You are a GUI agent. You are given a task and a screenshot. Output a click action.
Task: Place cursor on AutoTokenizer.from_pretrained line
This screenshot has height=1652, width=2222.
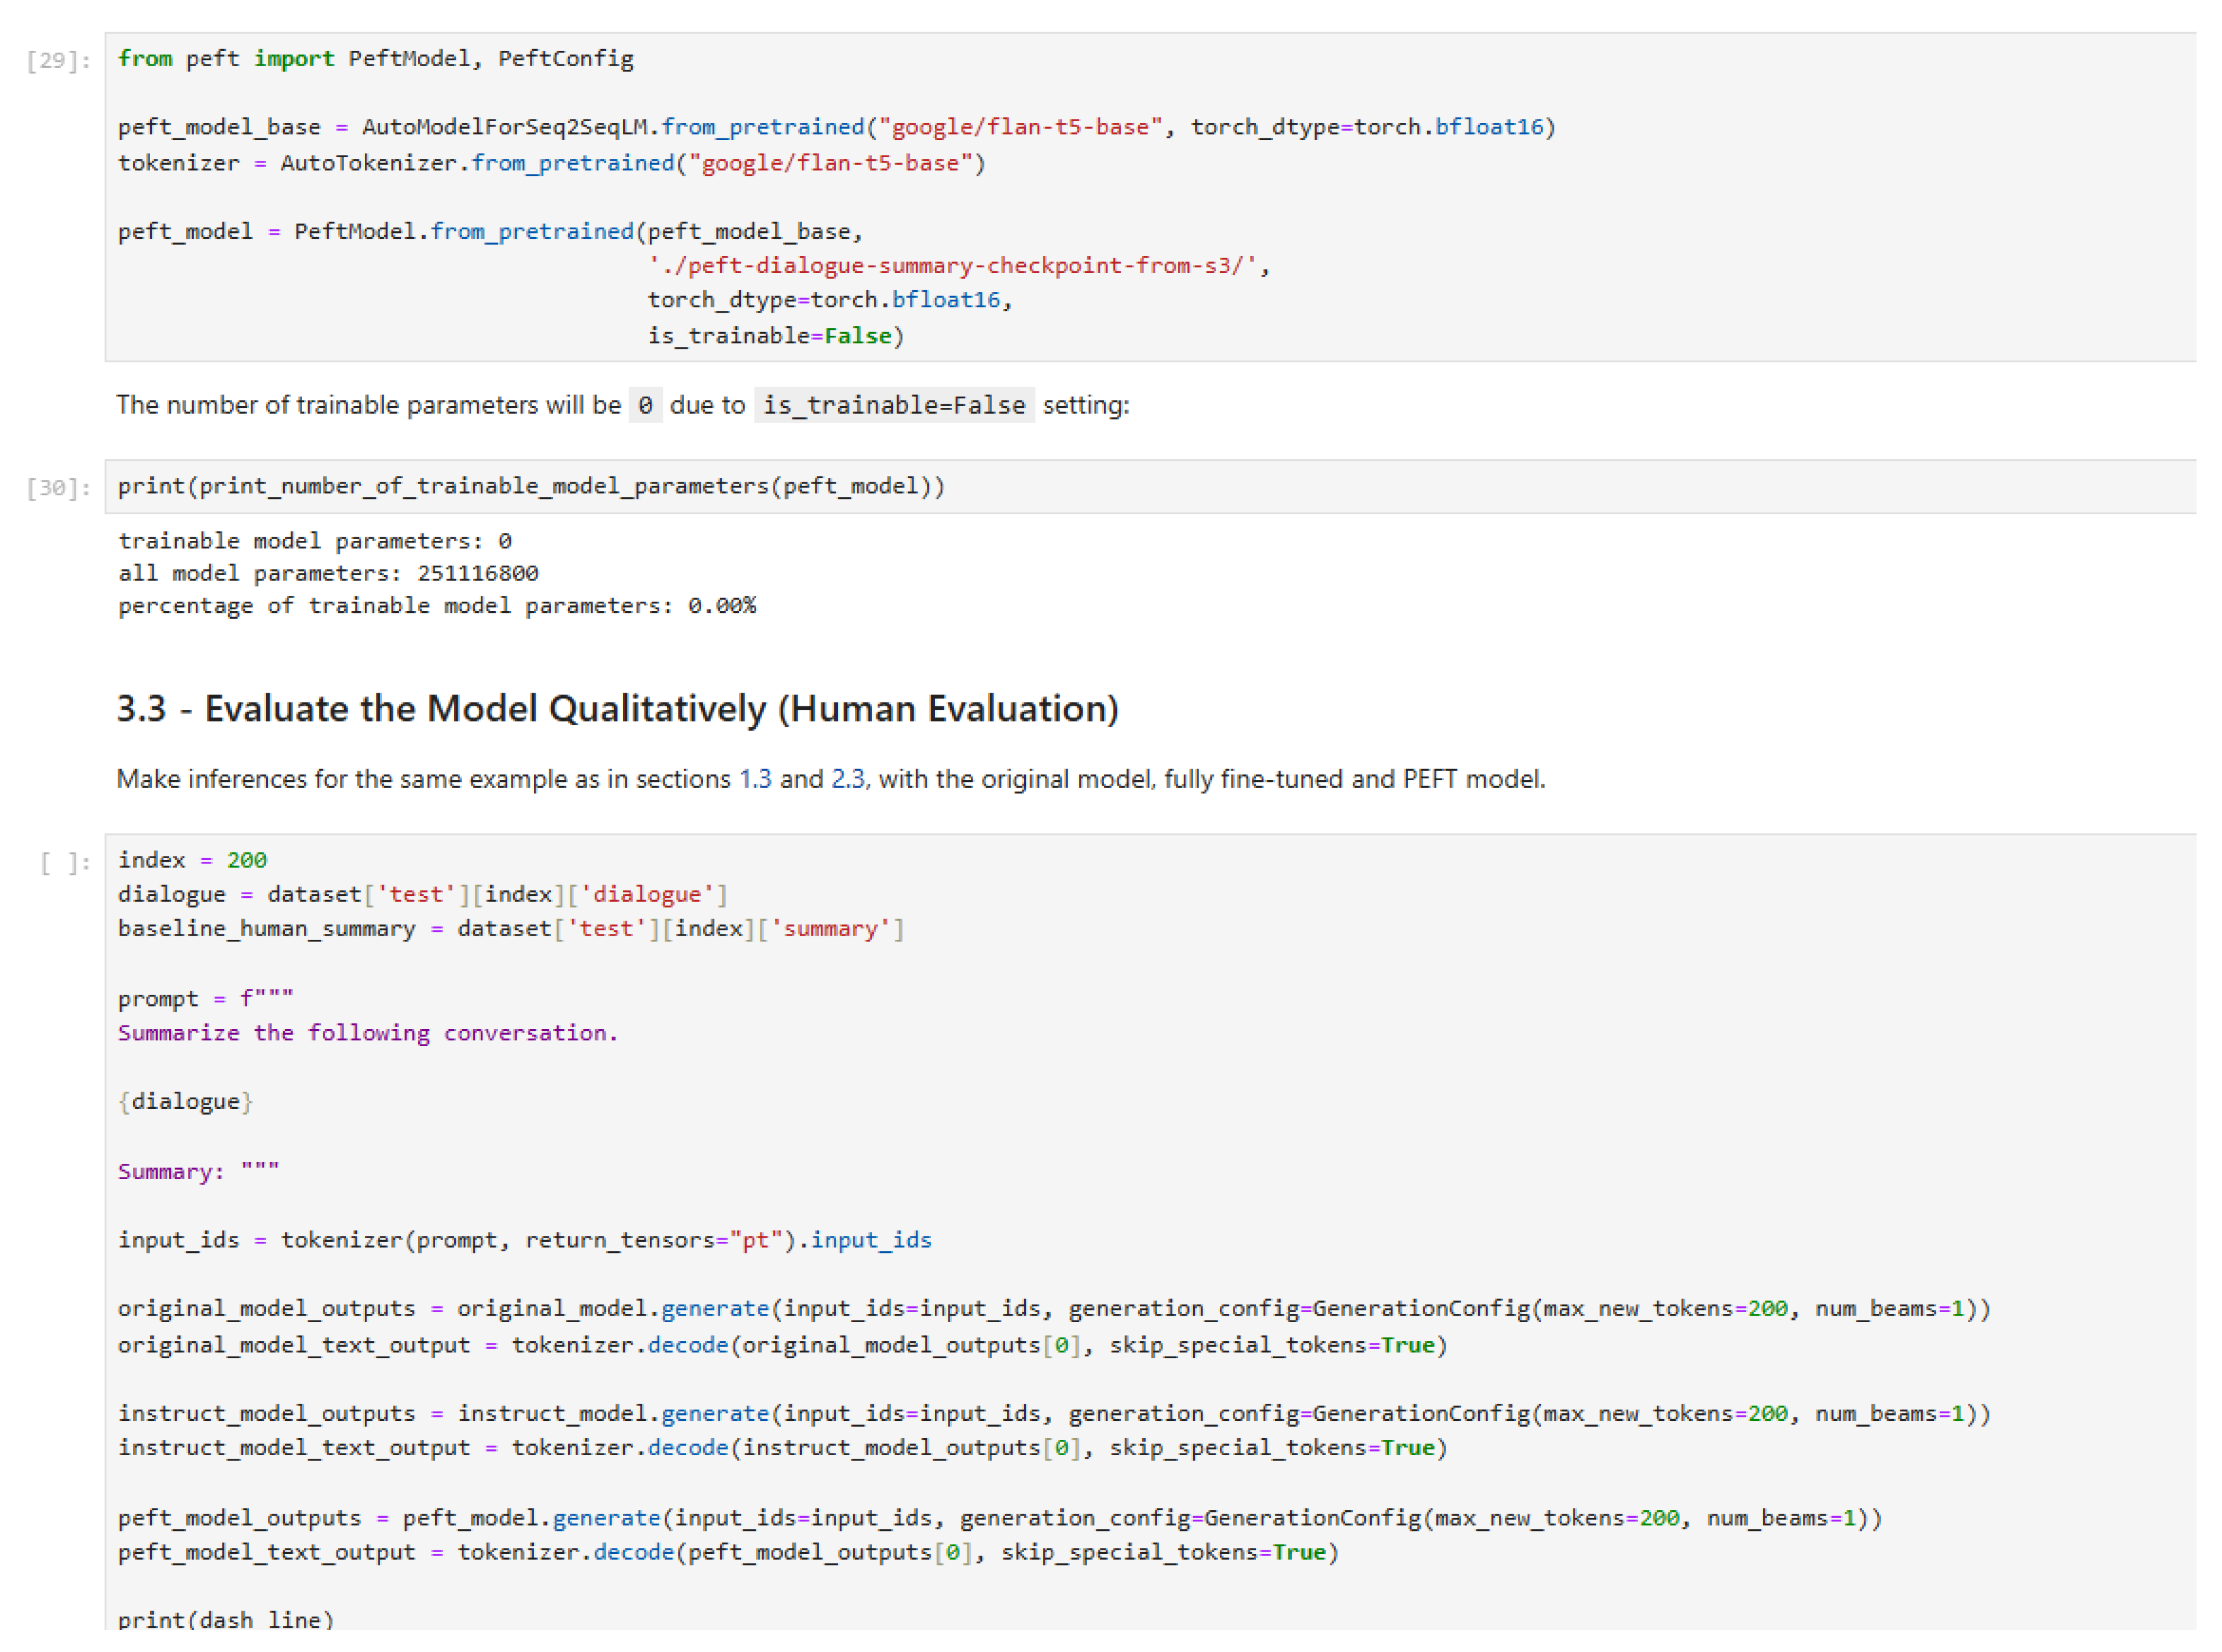[x=550, y=163]
